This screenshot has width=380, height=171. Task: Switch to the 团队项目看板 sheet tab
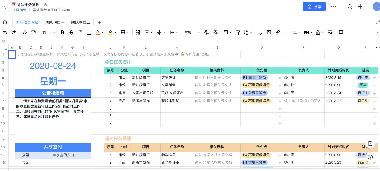pos(27,22)
